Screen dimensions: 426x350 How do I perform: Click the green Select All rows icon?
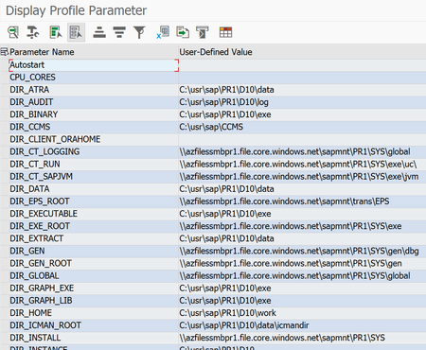(56, 32)
